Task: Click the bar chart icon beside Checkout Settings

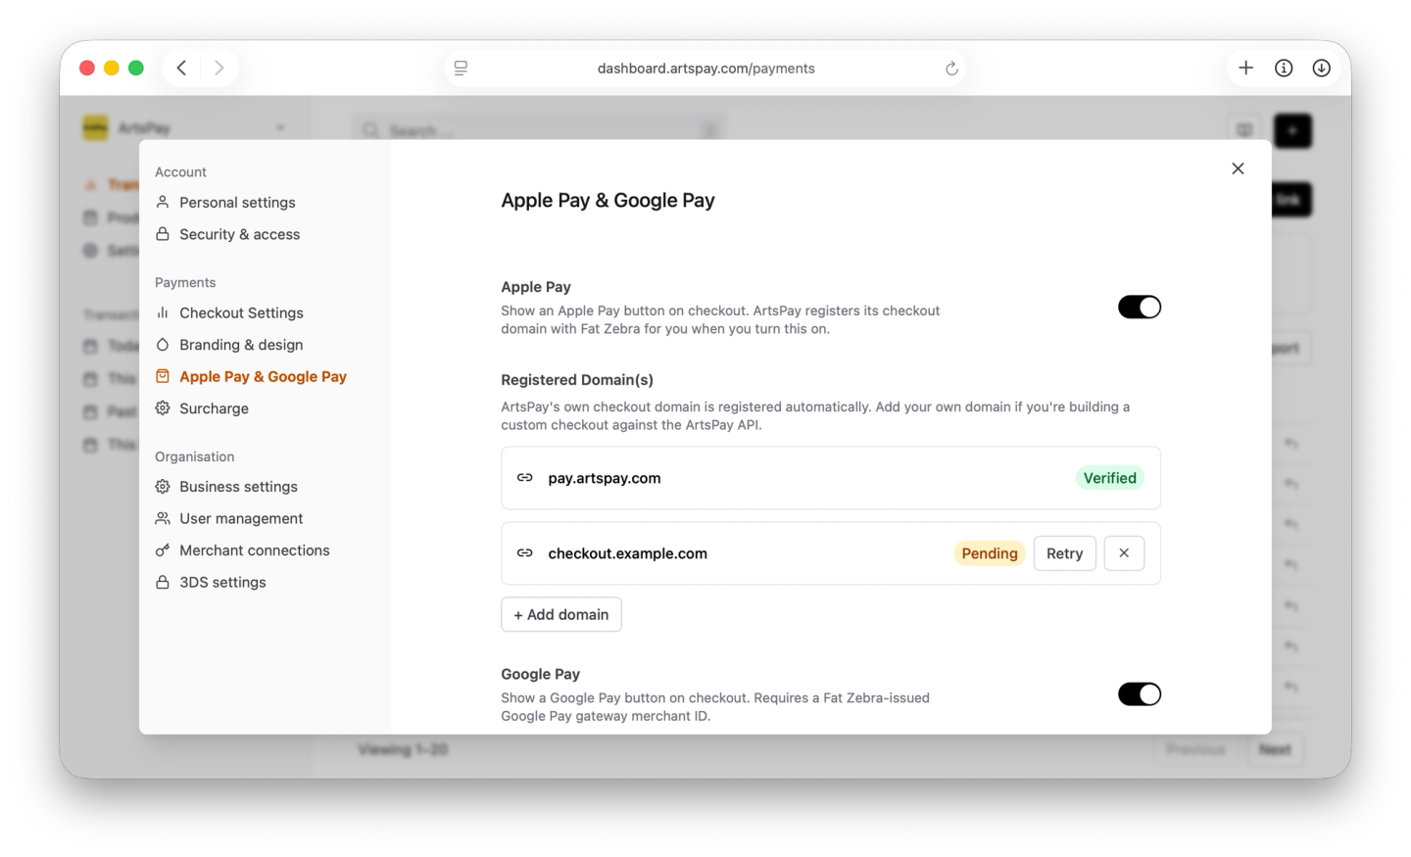Action: tap(163, 312)
